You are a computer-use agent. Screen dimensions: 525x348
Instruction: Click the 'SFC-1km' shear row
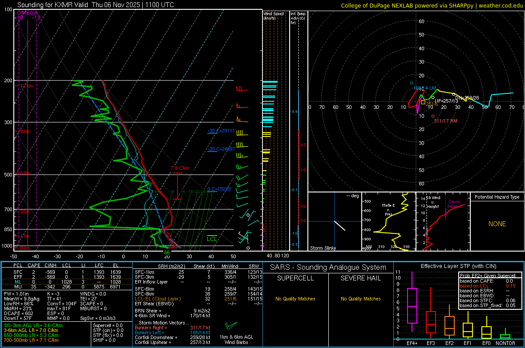coord(198,272)
